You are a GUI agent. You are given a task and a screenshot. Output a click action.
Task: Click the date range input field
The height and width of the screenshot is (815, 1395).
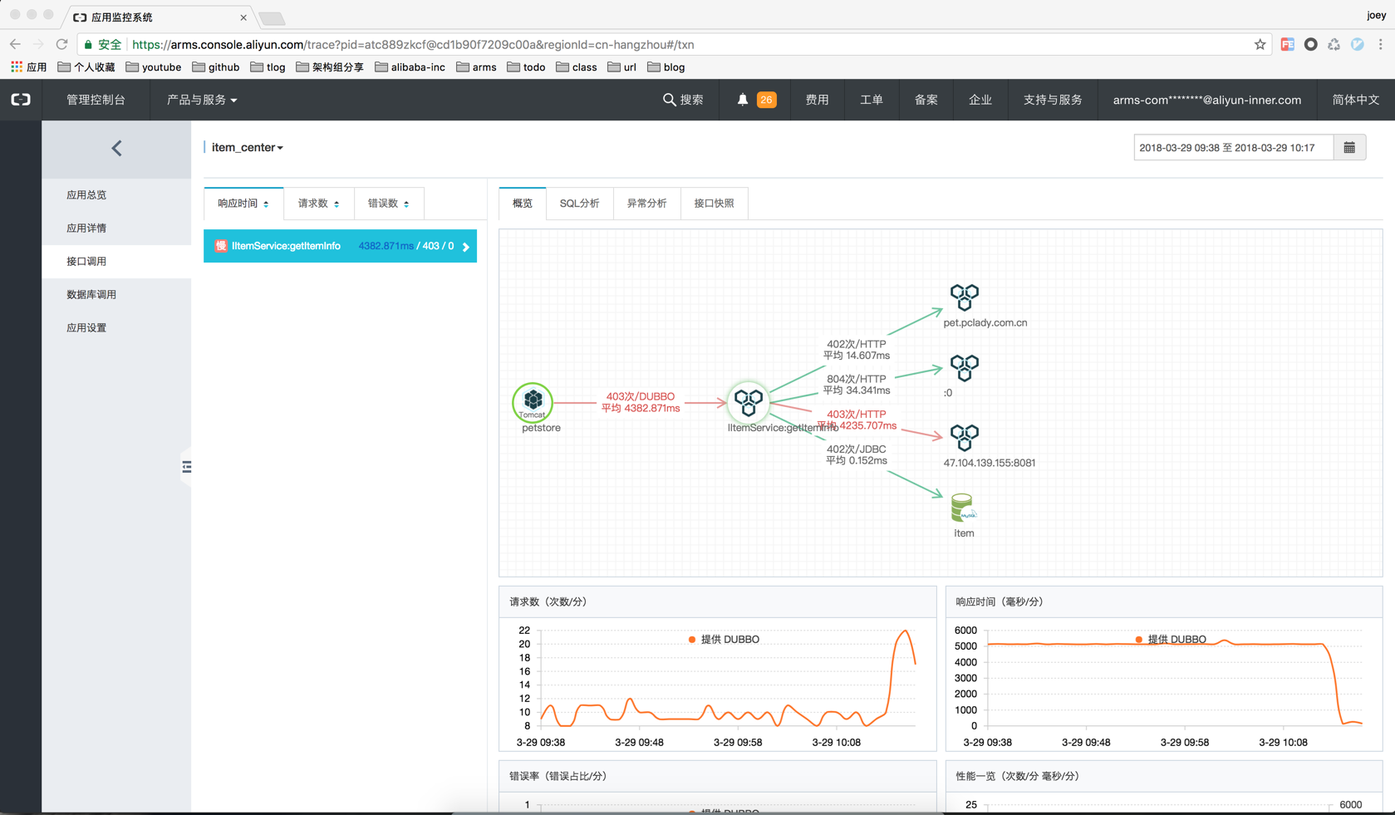coord(1234,148)
